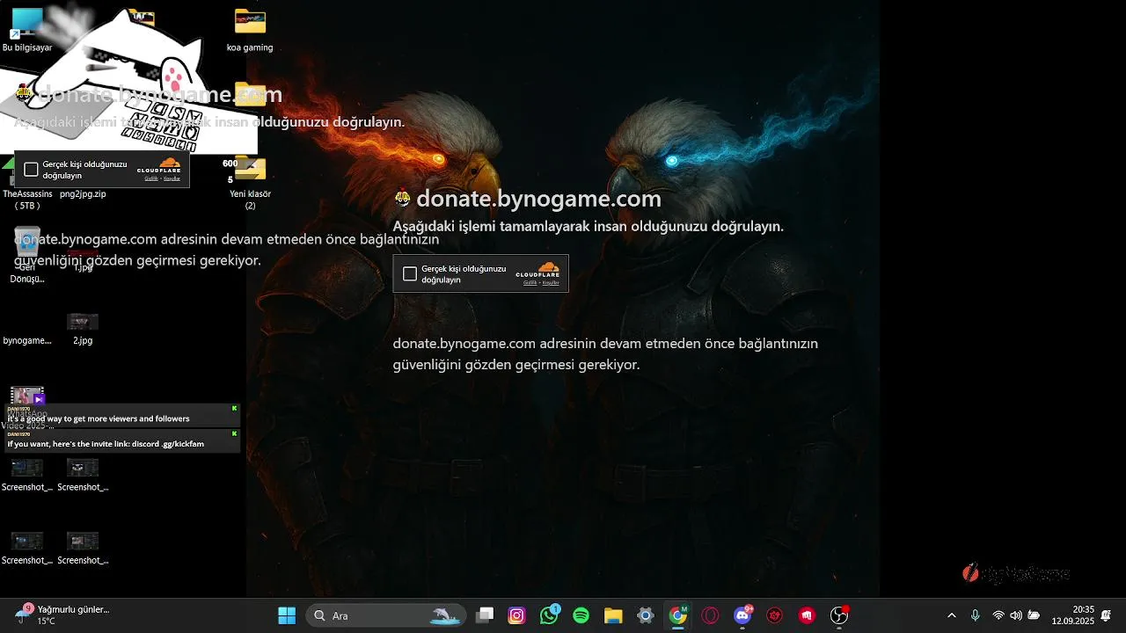Screen dimensions: 1126x633
Task: Select the bynogame... desktop item label
Action: click(x=27, y=340)
